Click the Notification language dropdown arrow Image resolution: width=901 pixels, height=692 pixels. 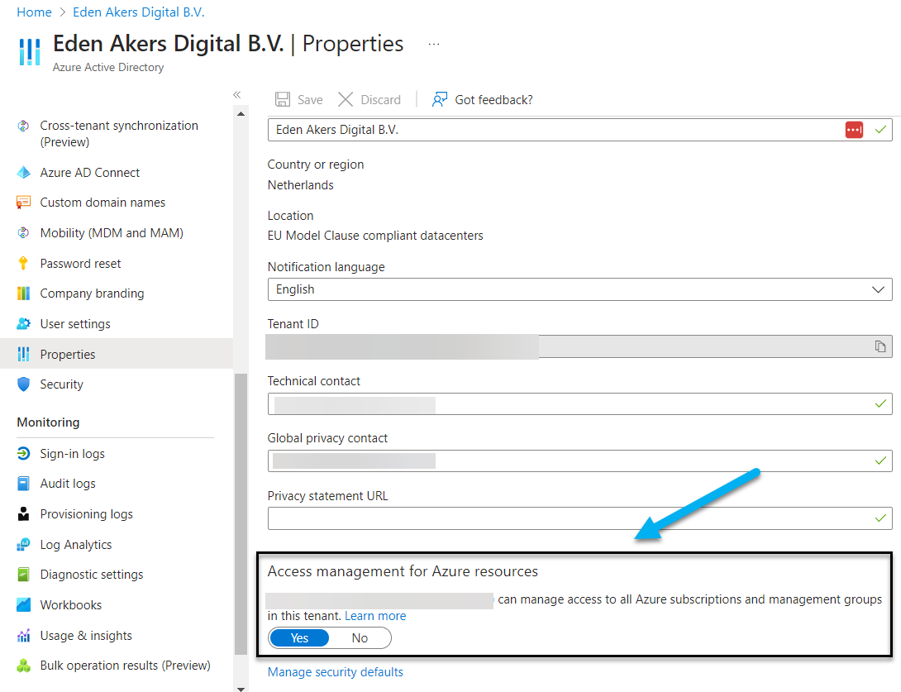(x=878, y=289)
